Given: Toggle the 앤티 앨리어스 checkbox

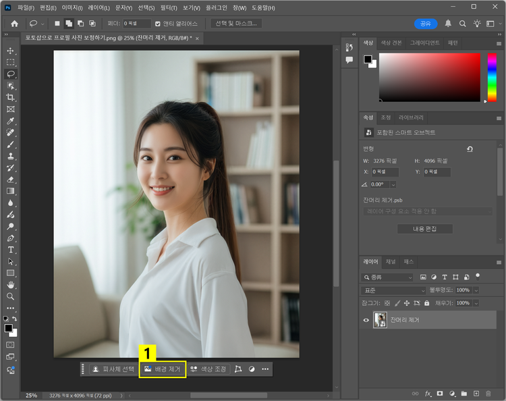Looking at the screenshot, I should point(159,24).
